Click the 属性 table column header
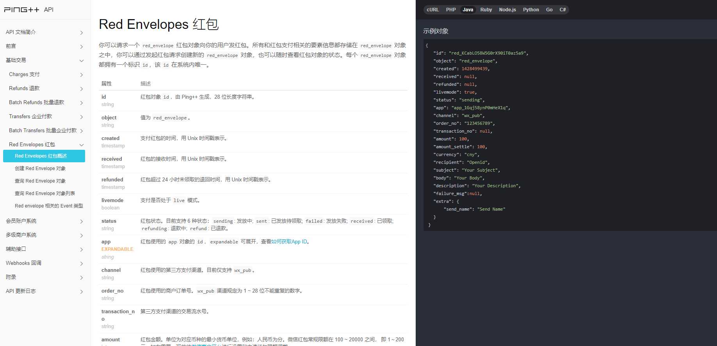717x346 pixels. (x=107, y=83)
